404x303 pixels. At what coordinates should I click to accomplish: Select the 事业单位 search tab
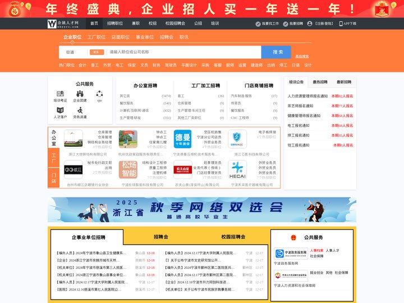[x=145, y=37]
